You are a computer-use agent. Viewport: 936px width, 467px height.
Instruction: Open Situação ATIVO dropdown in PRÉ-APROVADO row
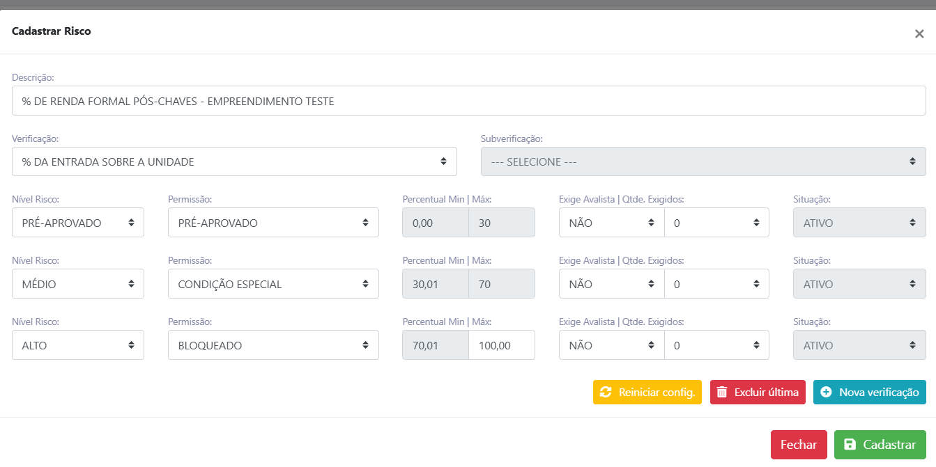pyautogui.click(x=859, y=223)
